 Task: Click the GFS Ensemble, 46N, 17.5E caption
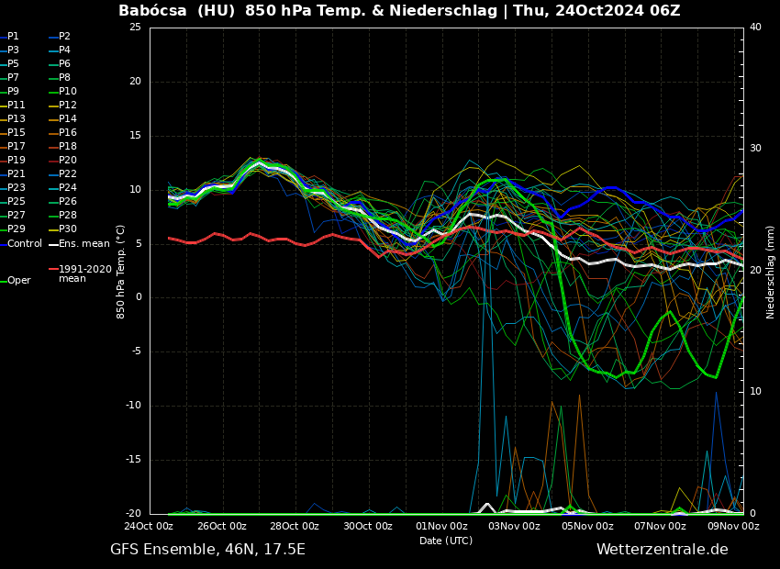(x=207, y=550)
